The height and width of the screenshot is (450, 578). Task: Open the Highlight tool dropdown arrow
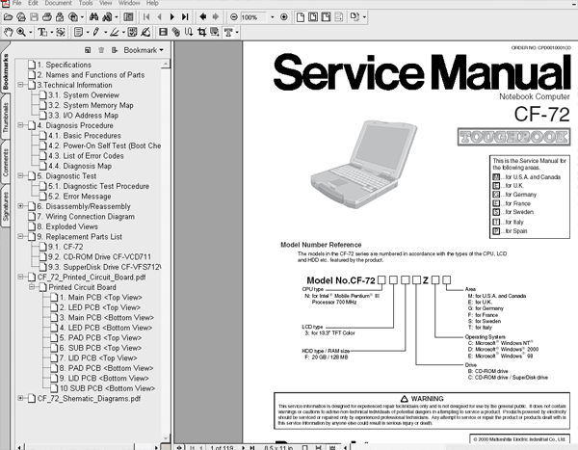123,33
